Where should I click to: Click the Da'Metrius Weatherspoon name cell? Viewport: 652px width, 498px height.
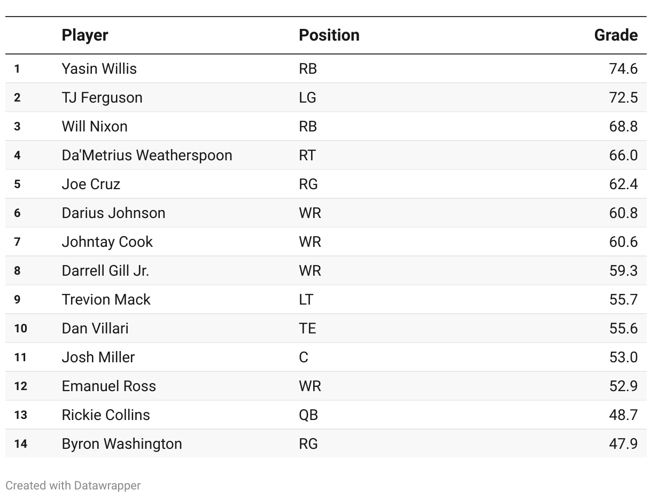click(x=147, y=155)
